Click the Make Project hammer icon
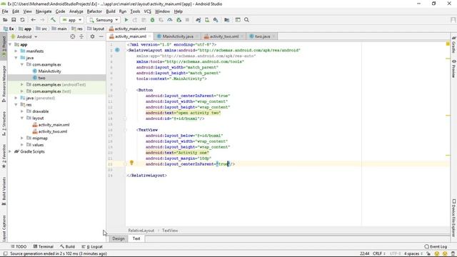Screen dimensions: 457x257 tap(53, 20)
